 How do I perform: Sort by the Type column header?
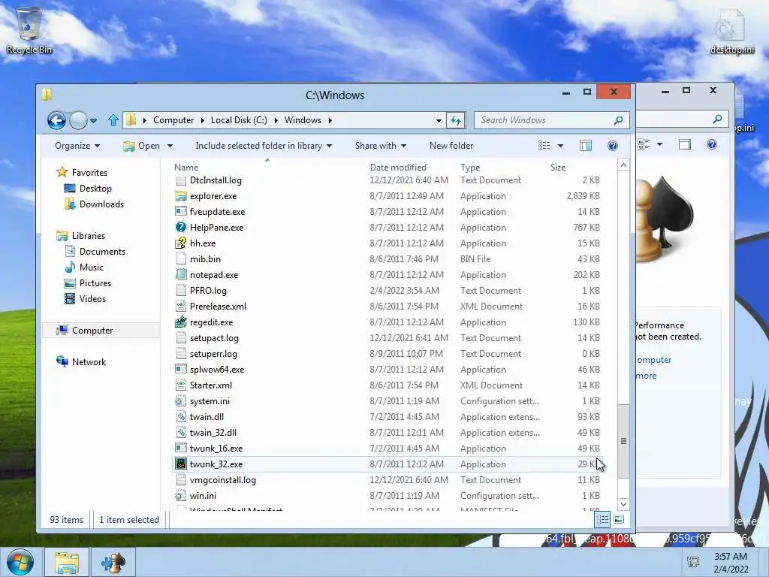tap(470, 168)
